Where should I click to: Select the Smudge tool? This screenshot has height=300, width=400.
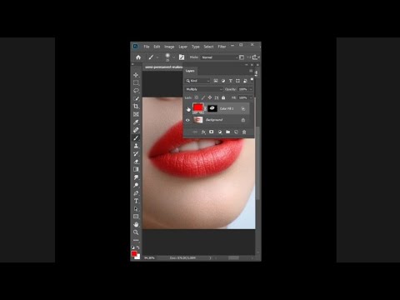[x=136, y=177]
